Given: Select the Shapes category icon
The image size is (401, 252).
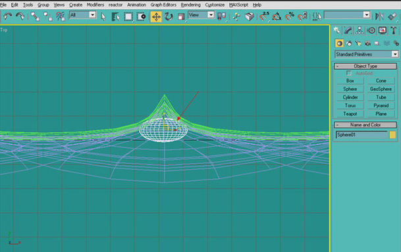Looking at the screenshot, I should 349,43.
